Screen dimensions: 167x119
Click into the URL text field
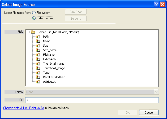pyautogui.click(x=92, y=100)
